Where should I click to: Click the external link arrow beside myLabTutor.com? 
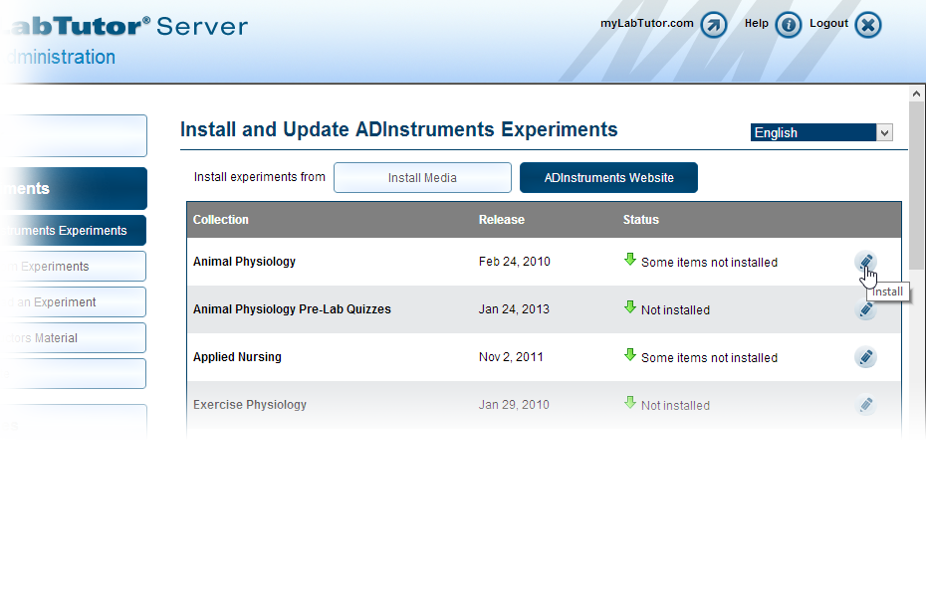pos(713,24)
